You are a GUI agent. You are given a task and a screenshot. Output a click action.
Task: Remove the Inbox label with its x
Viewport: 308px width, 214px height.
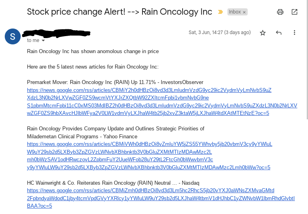(244, 12)
